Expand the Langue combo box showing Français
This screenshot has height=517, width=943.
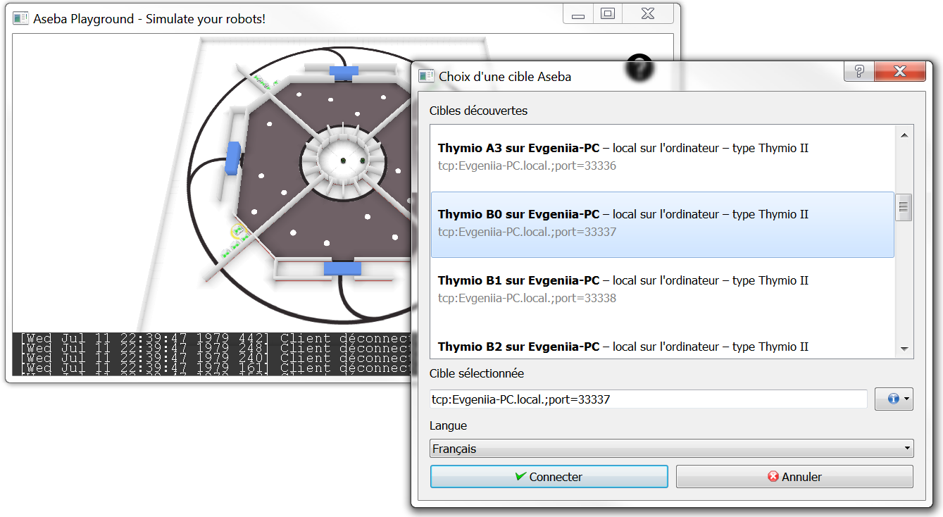pyautogui.click(x=672, y=449)
